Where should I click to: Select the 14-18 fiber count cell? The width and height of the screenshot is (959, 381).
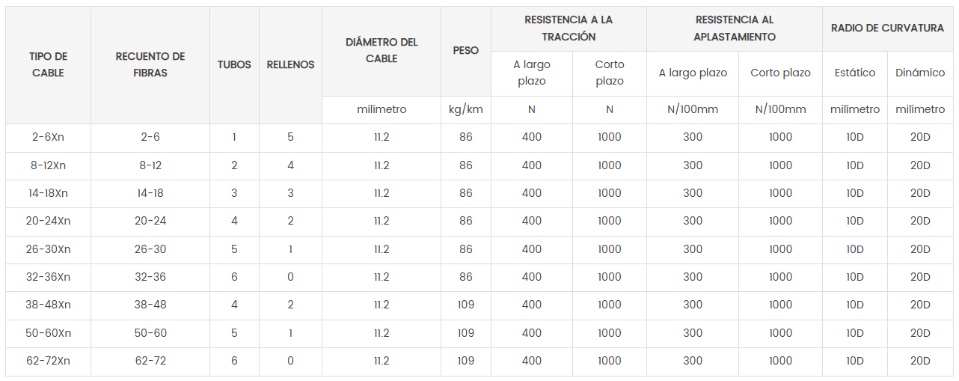point(150,193)
